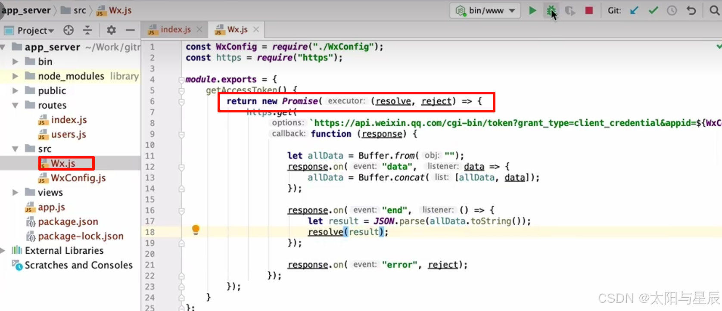Collapse the src folder arrow

tap(16, 149)
